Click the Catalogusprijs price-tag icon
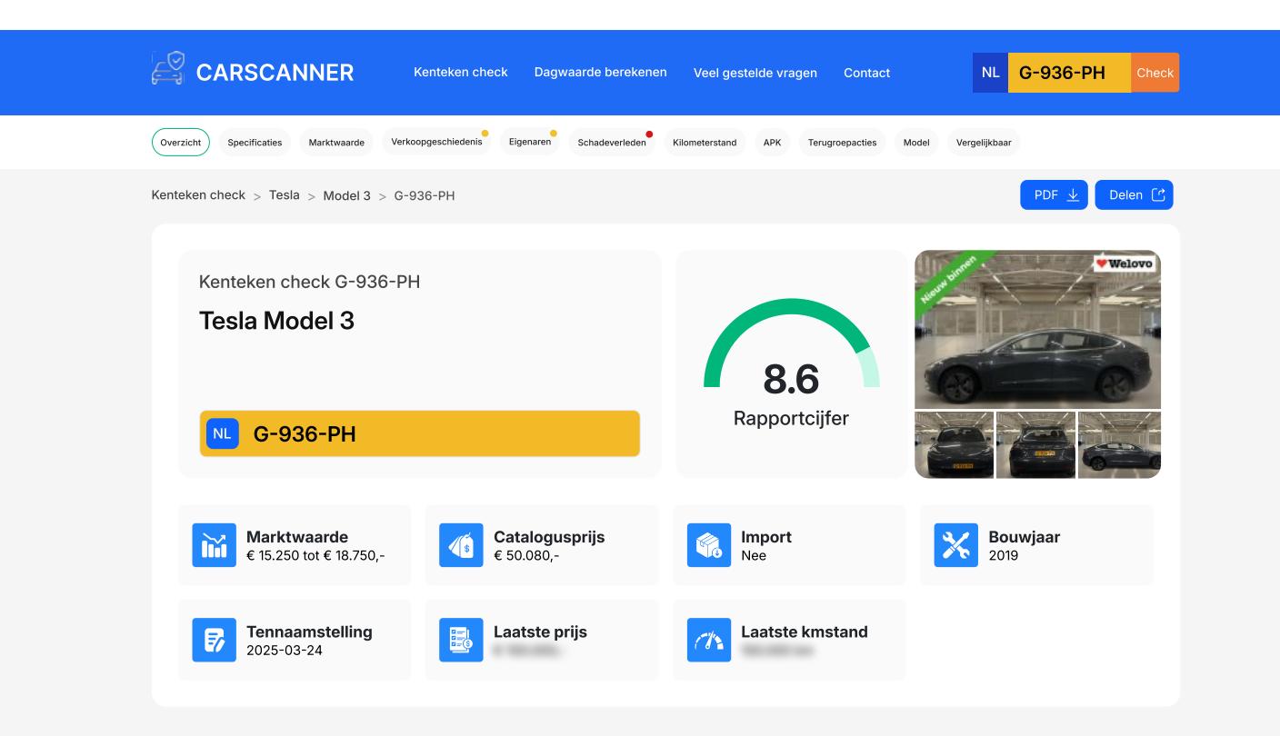The height and width of the screenshot is (736, 1280). tap(461, 545)
